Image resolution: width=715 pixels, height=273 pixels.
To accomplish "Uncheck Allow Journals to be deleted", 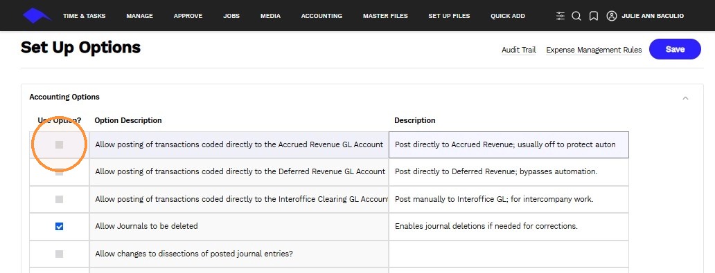I will 60,227.
